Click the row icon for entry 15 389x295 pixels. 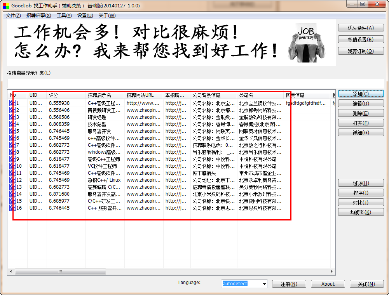click(x=12, y=201)
